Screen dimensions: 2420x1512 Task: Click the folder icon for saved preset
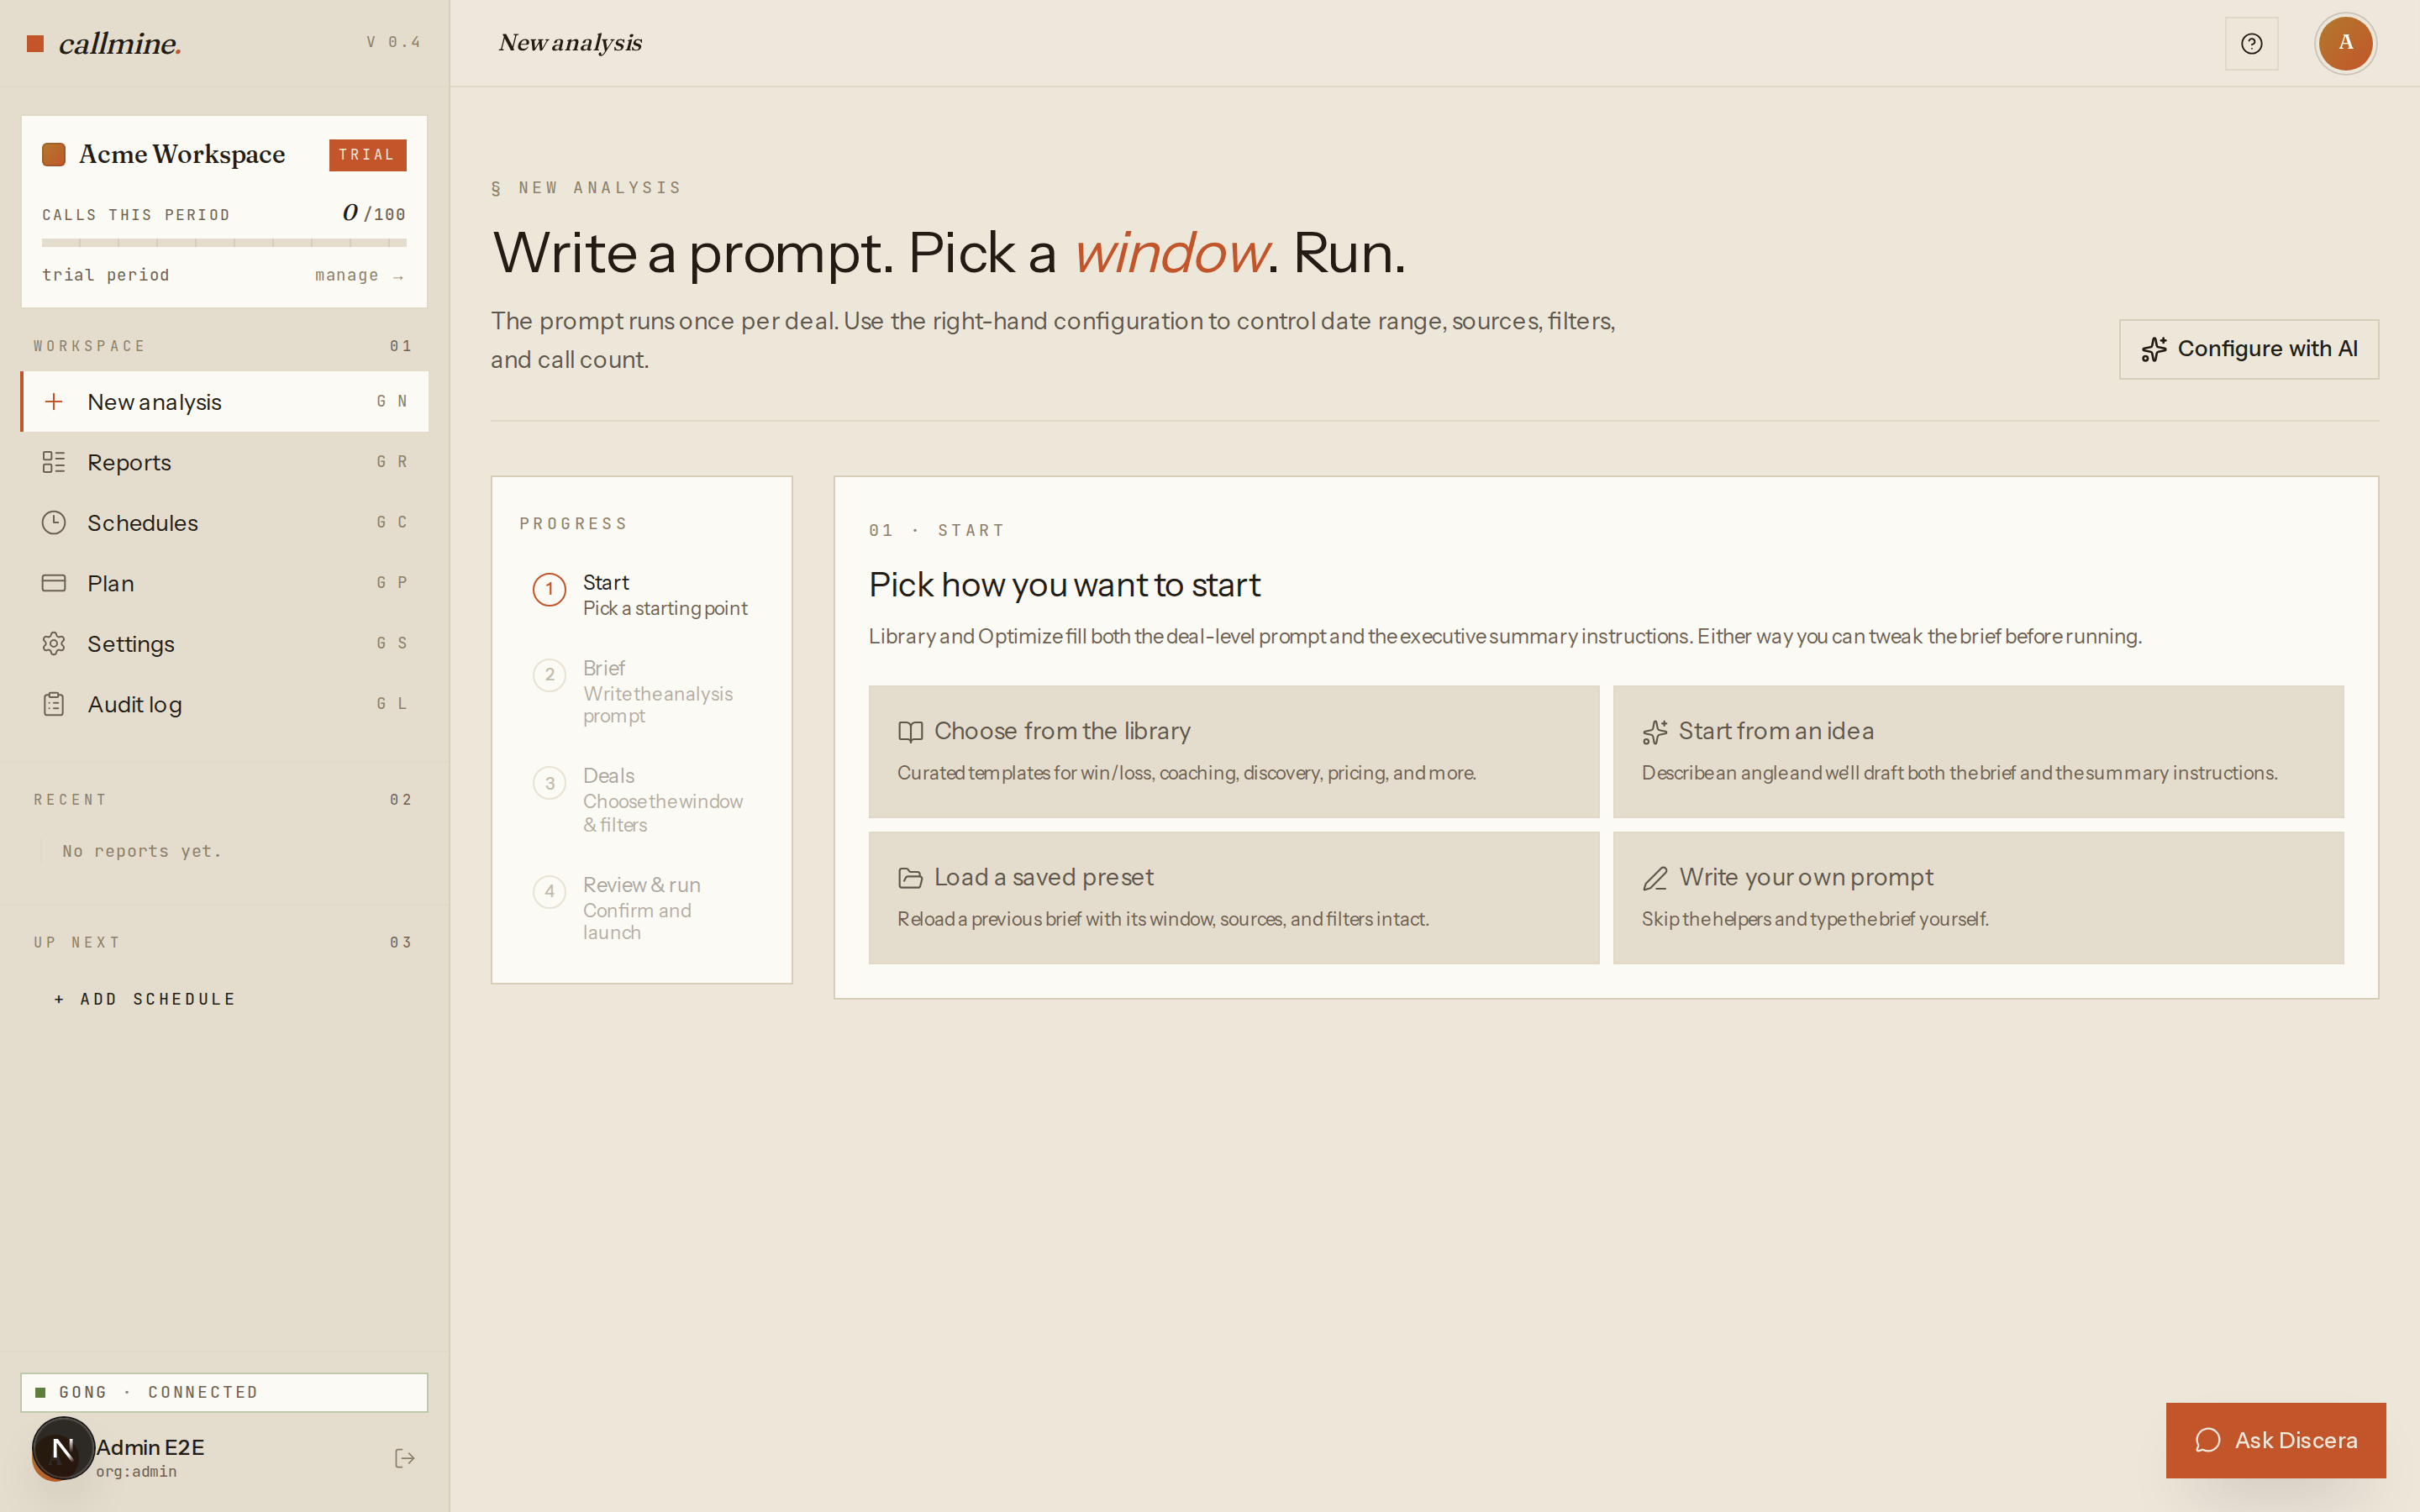click(x=910, y=878)
